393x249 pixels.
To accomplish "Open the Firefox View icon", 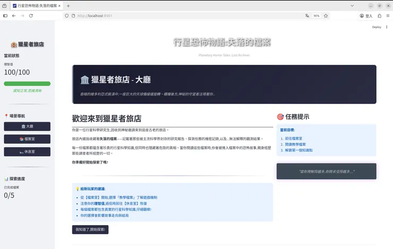I will pyautogui.click(x=4, y=5).
